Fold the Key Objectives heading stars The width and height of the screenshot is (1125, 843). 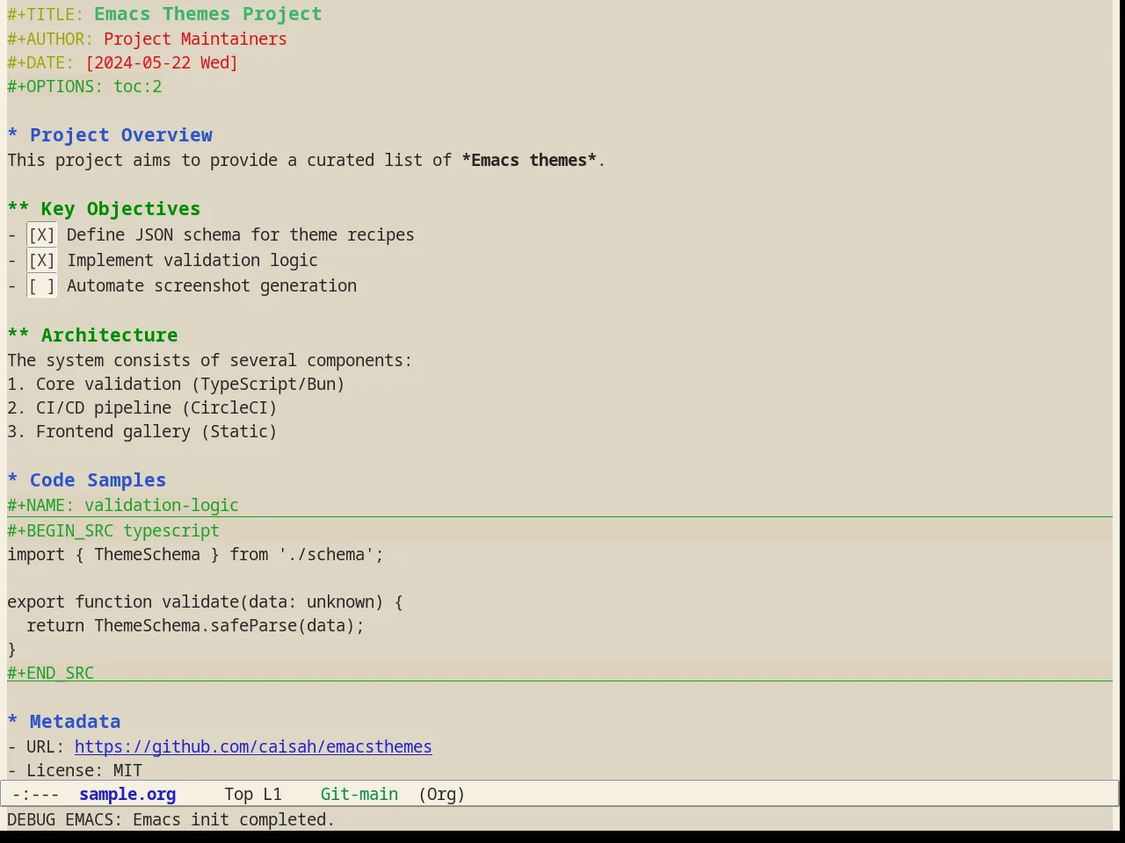point(18,209)
